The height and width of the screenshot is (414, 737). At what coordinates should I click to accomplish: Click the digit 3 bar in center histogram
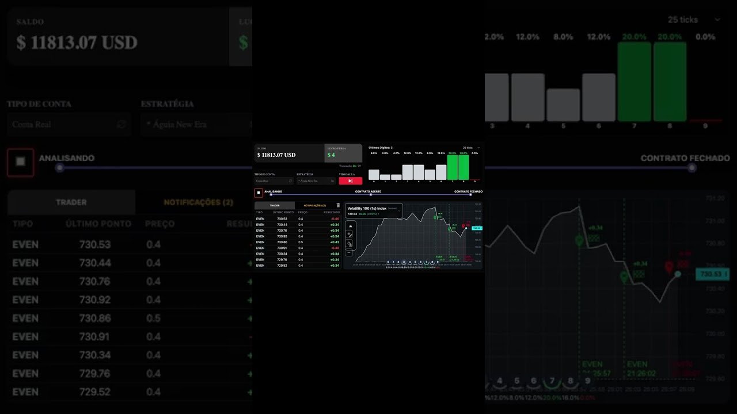[408, 172]
